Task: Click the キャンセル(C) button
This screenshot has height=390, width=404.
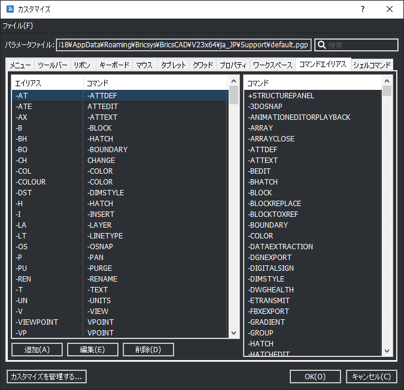Action: pos(372,377)
